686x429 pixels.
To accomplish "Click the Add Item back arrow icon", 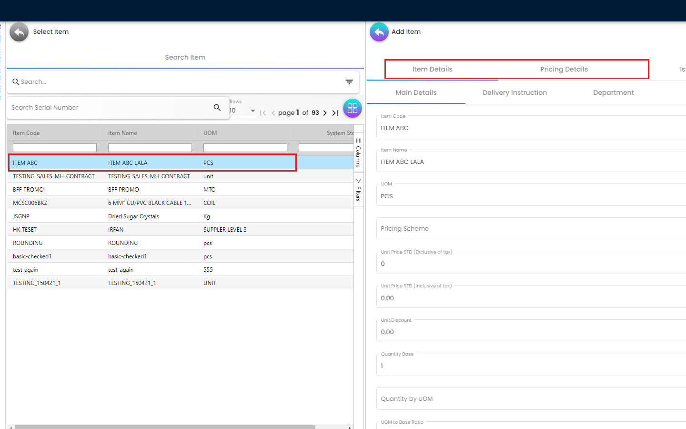I will click(x=379, y=32).
